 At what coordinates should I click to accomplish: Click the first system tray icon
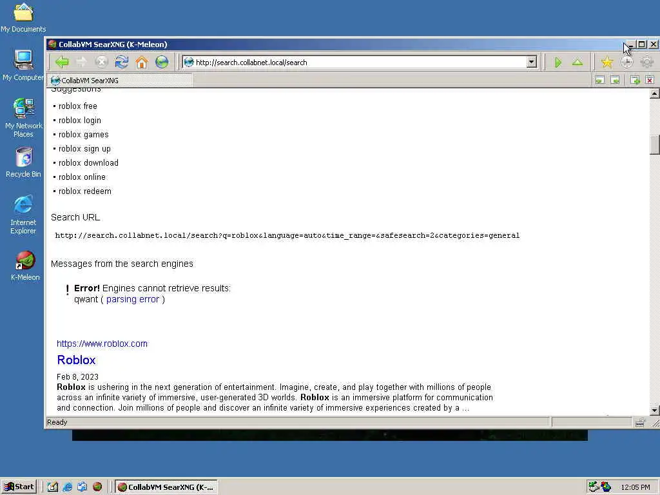[594, 487]
